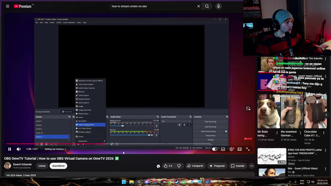Toggle subtitles on the player

point(223,149)
